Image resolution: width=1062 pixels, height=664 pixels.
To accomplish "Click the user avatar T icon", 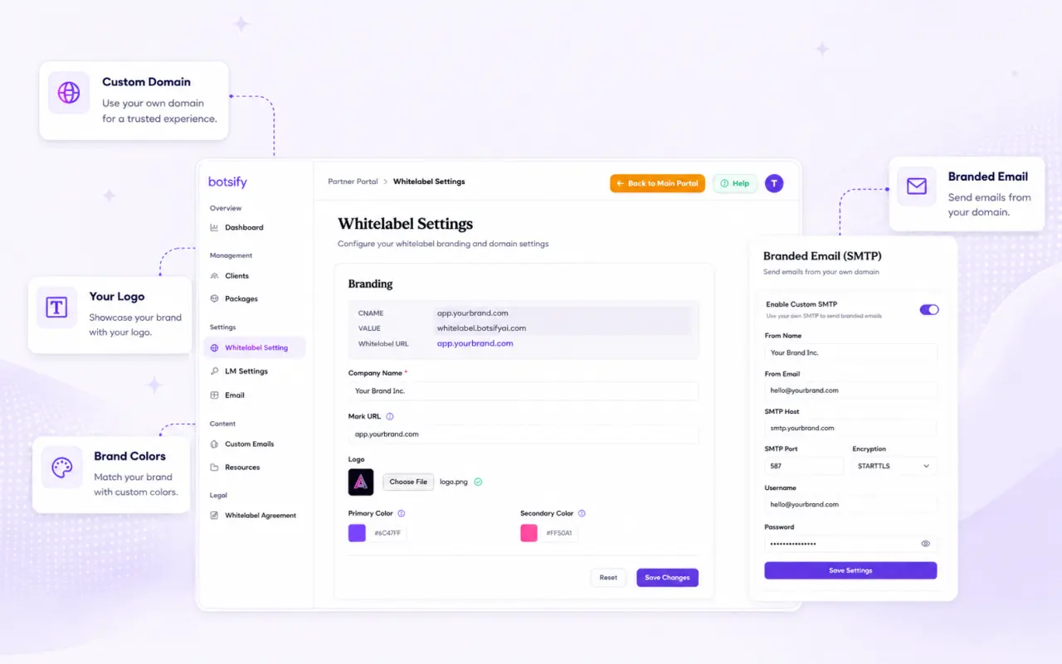I will tap(774, 183).
